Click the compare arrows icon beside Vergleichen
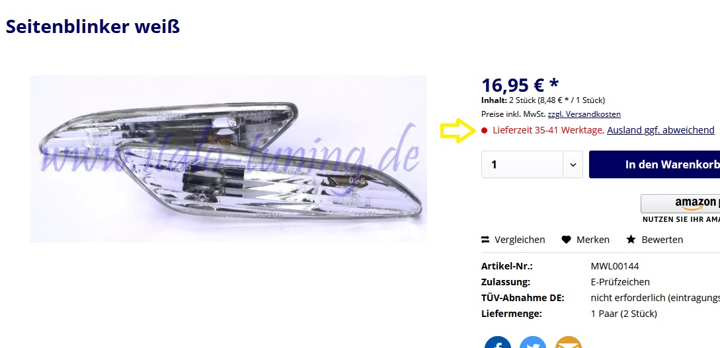 coord(485,239)
